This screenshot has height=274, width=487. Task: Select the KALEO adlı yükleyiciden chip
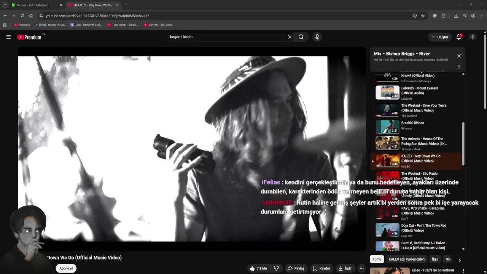pos(406,259)
